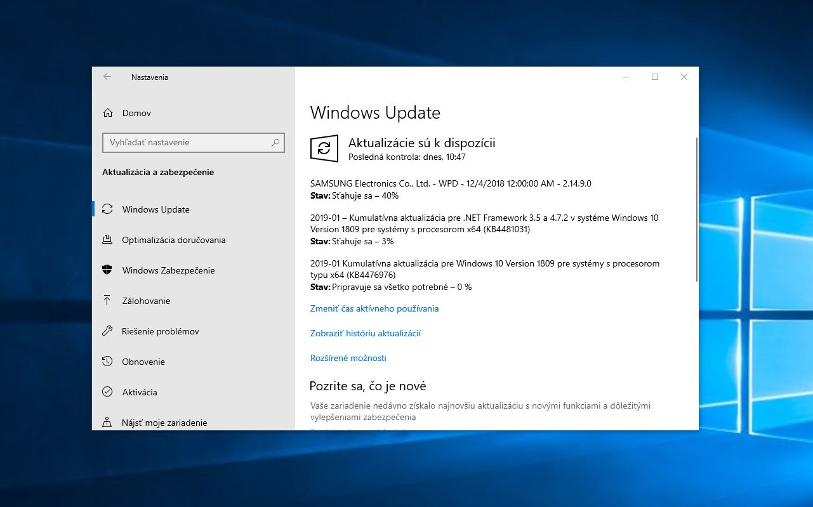The height and width of the screenshot is (507, 813).
Task: Click the Aktivácia checkmark circle icon
Action: click(x=107, y=392)
